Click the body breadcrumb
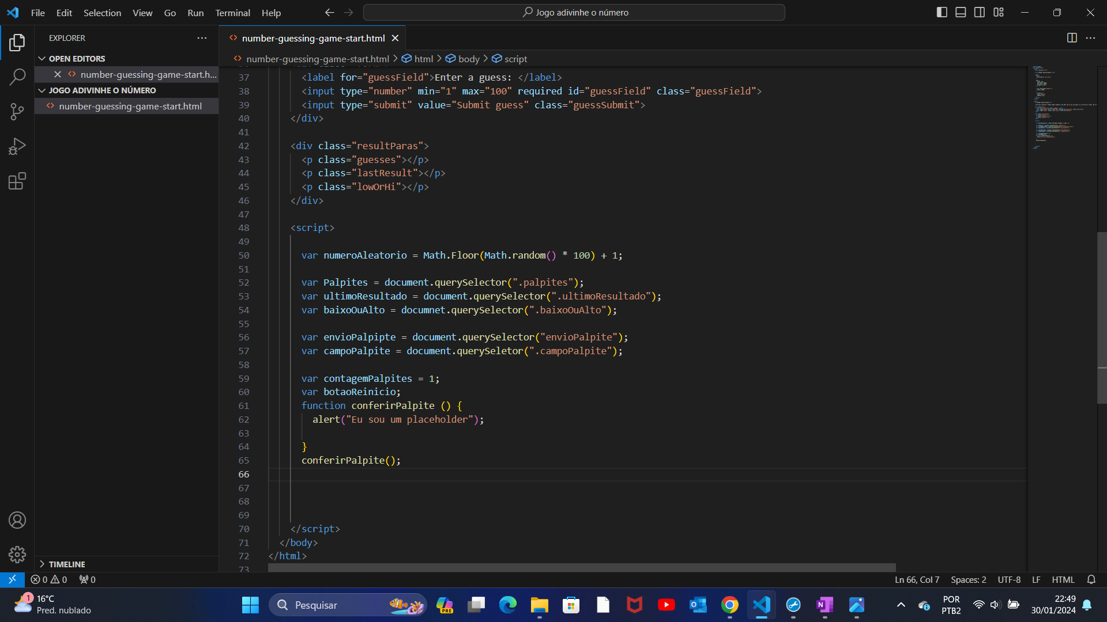This screenshot has width=1107, height=622. pos(462,59)
